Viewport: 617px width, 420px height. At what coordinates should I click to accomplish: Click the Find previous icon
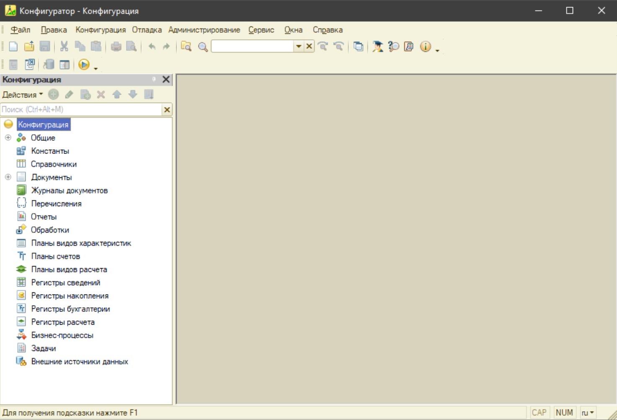click(x=338, y=46)
